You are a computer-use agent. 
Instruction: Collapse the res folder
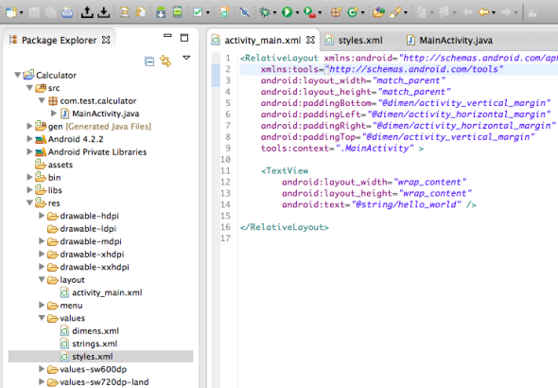(x=29, y=203)
